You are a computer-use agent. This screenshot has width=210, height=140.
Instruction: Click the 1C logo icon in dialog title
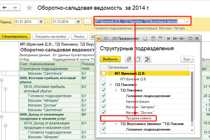point(99,39)
